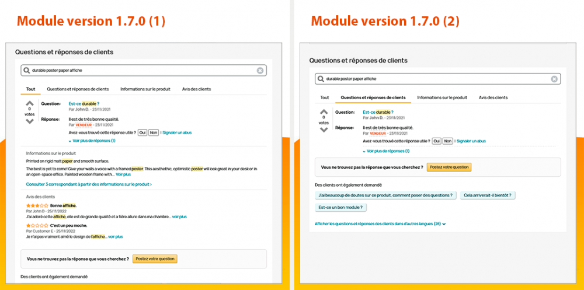The image size is (584, 290).
Task: Upvote the question in left panel
Action: pos(30,103)
